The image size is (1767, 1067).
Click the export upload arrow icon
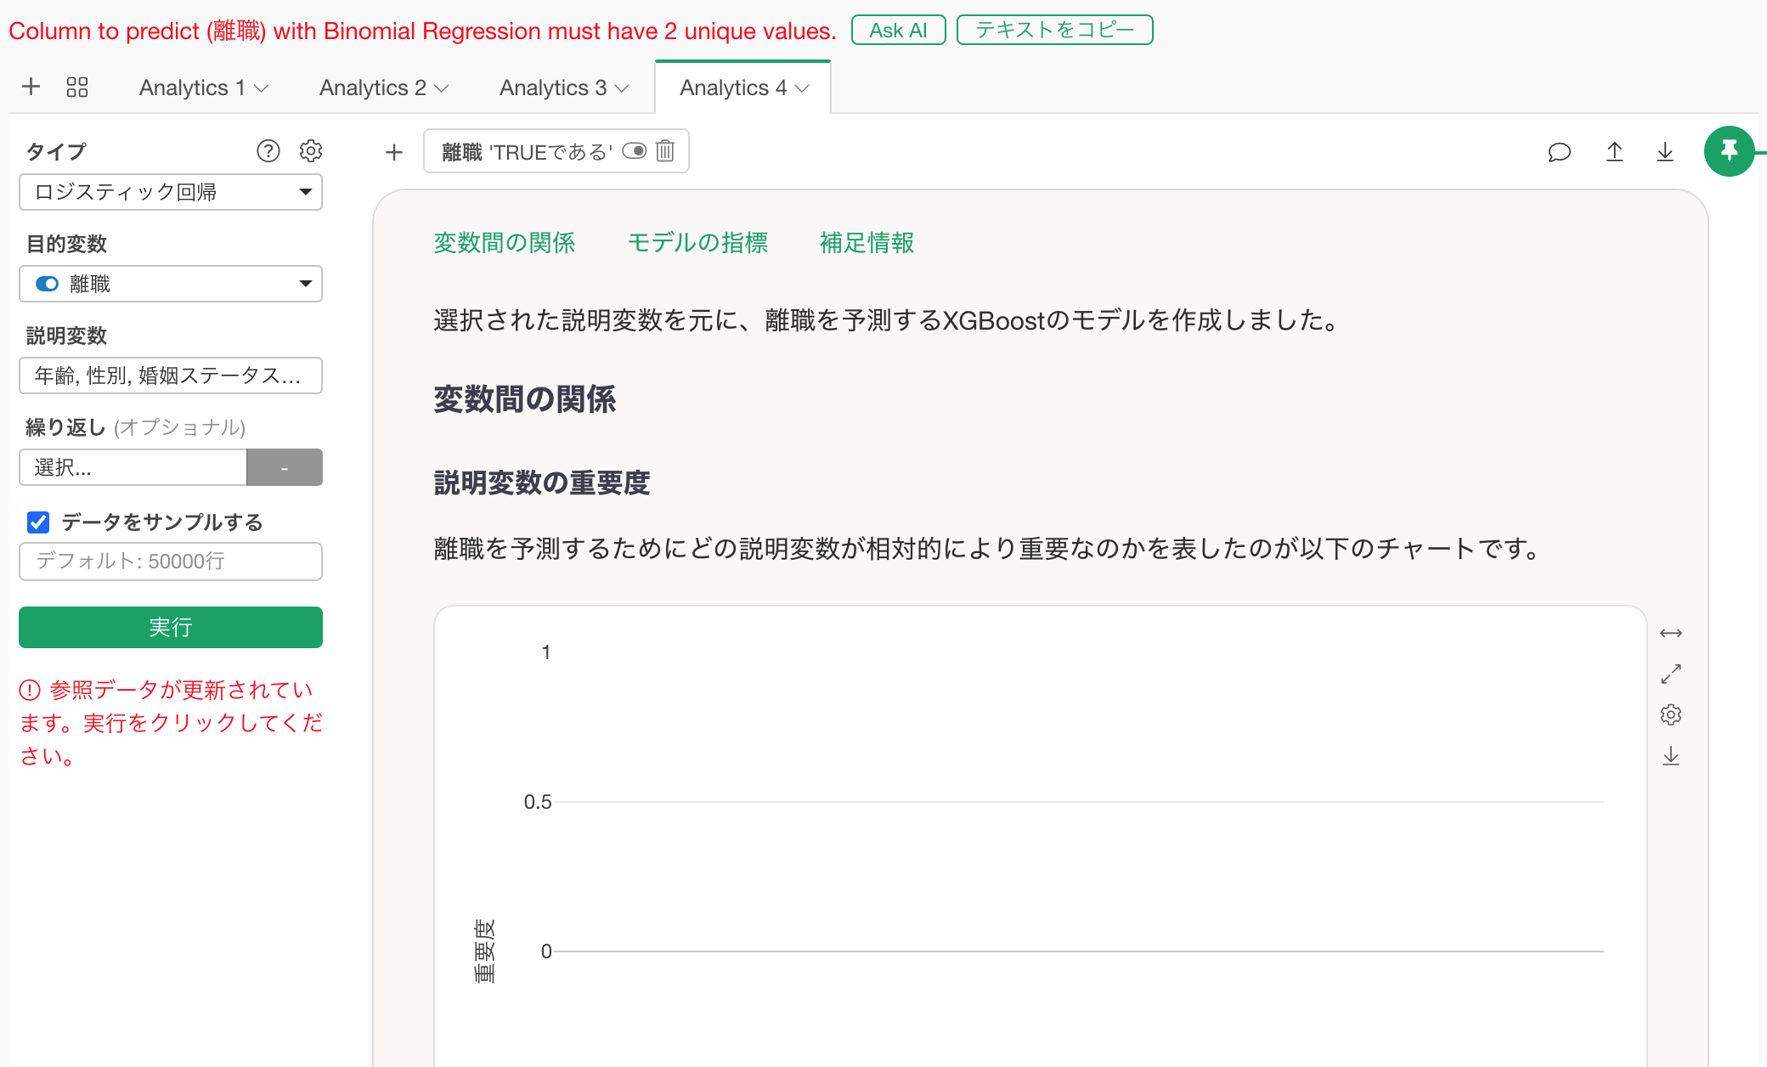coord(1614,152)
